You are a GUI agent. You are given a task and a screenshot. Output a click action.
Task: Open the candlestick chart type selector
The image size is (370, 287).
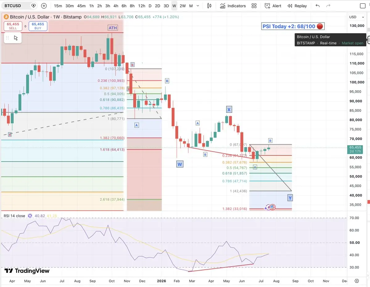click(209, 6)
